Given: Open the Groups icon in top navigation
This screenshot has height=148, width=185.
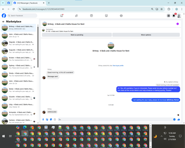Looking at the screenshot, I should click(x=121, y=16).
